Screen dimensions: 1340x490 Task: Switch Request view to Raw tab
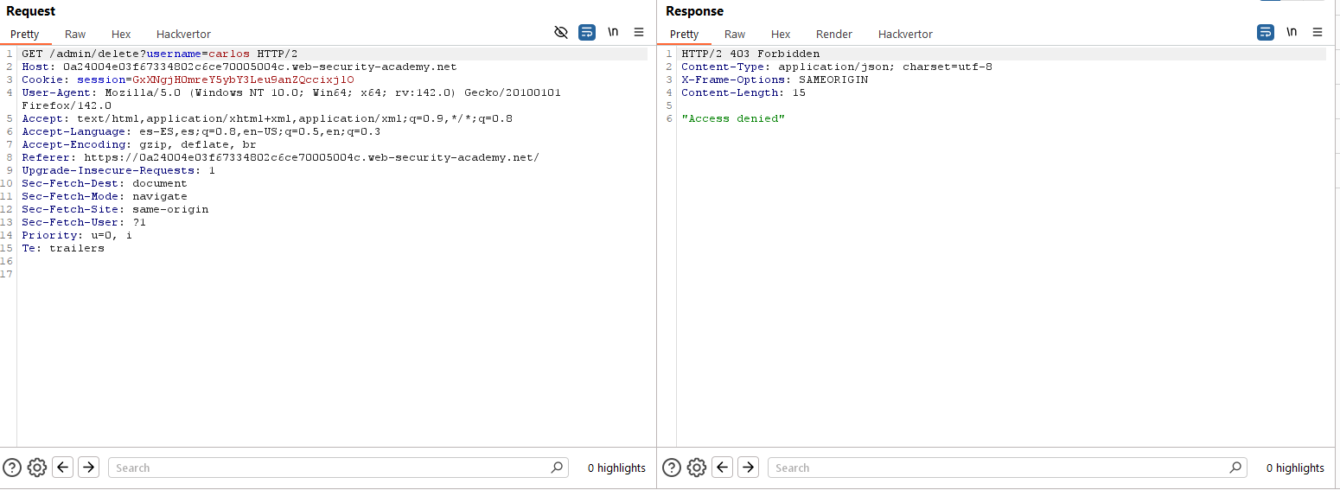(x=75, y=35)
